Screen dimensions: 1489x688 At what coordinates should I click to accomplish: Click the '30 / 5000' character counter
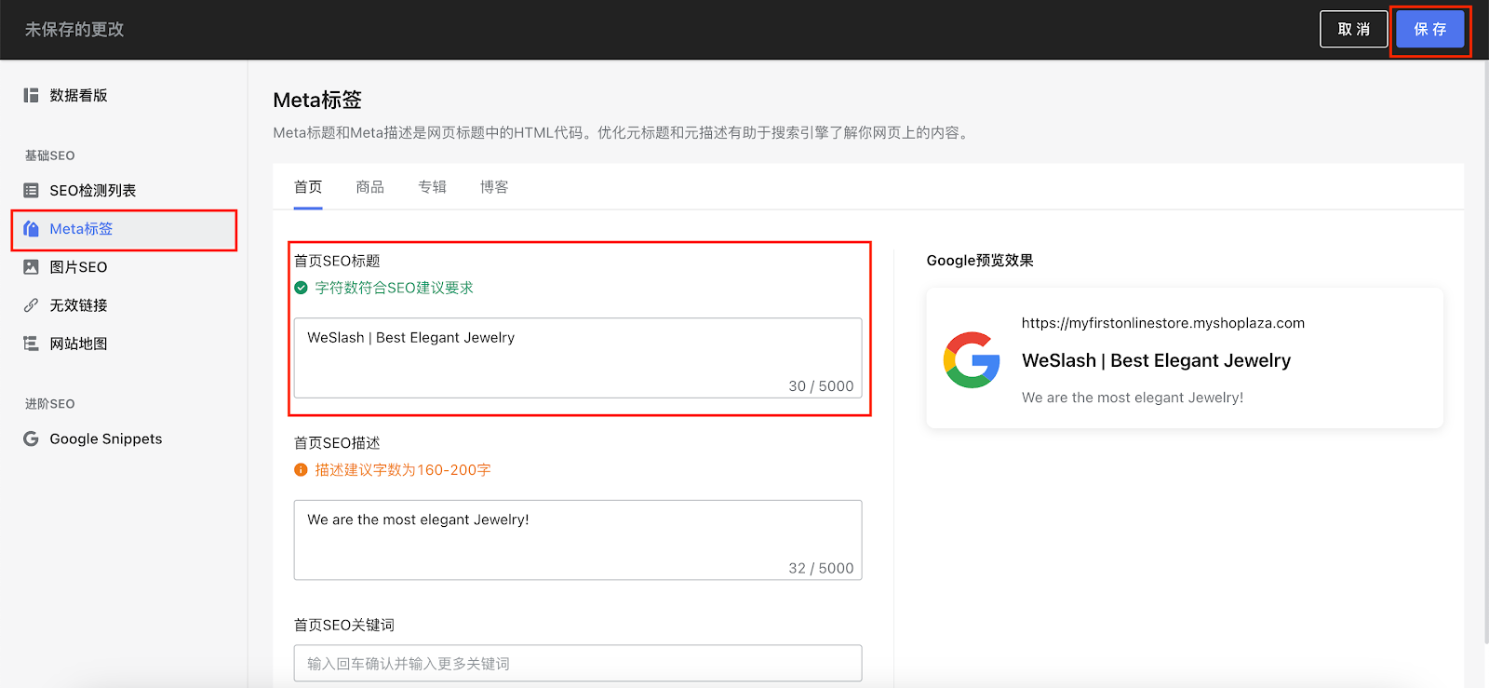821,386
